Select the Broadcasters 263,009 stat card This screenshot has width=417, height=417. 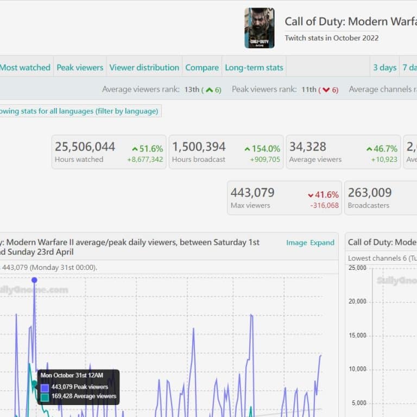click(380, 198)
